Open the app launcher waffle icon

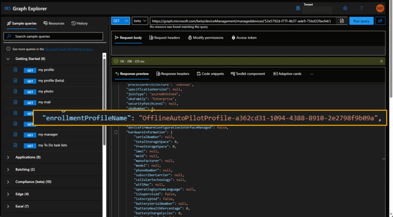coord(7,8)
